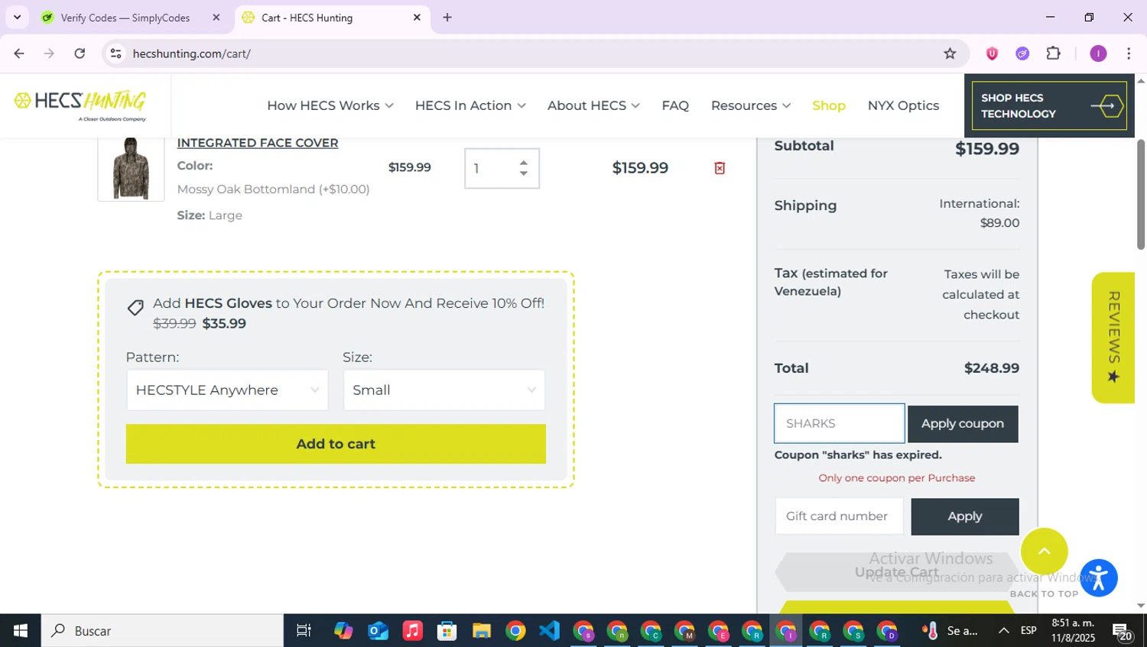This screenshot has width=1147, height=647.
Task: Click the coupon code input field
Action: click(x=840, y=423)
